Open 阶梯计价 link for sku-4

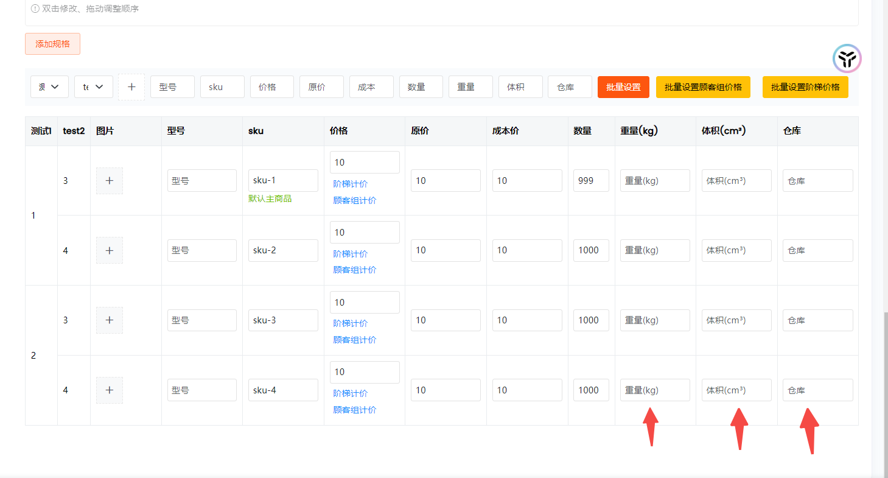click(350, 393)
